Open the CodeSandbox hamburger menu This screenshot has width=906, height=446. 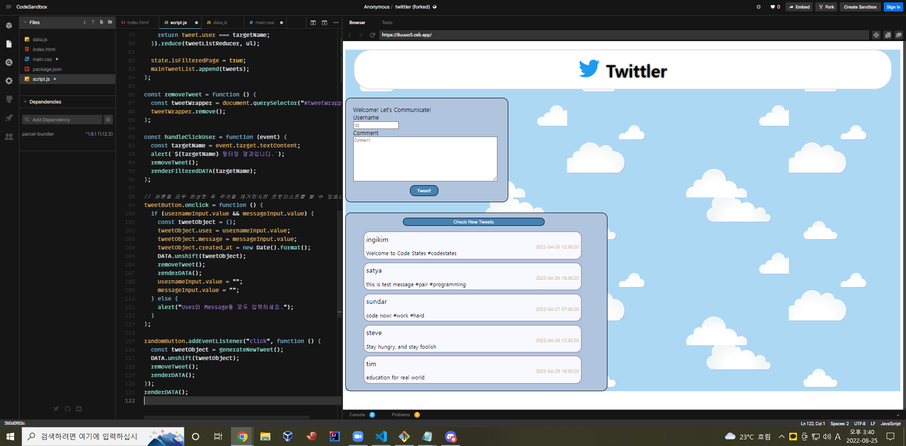[9, 7]
